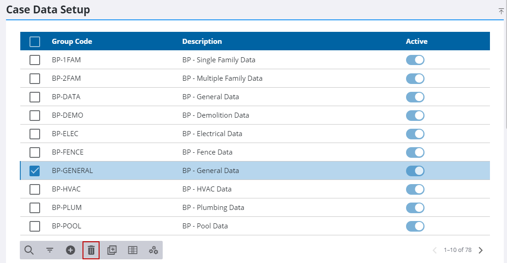Viewport: 507px width, 263px height.
Task: Check the BP-HVAC row checkbox
Action: [35, 189]
